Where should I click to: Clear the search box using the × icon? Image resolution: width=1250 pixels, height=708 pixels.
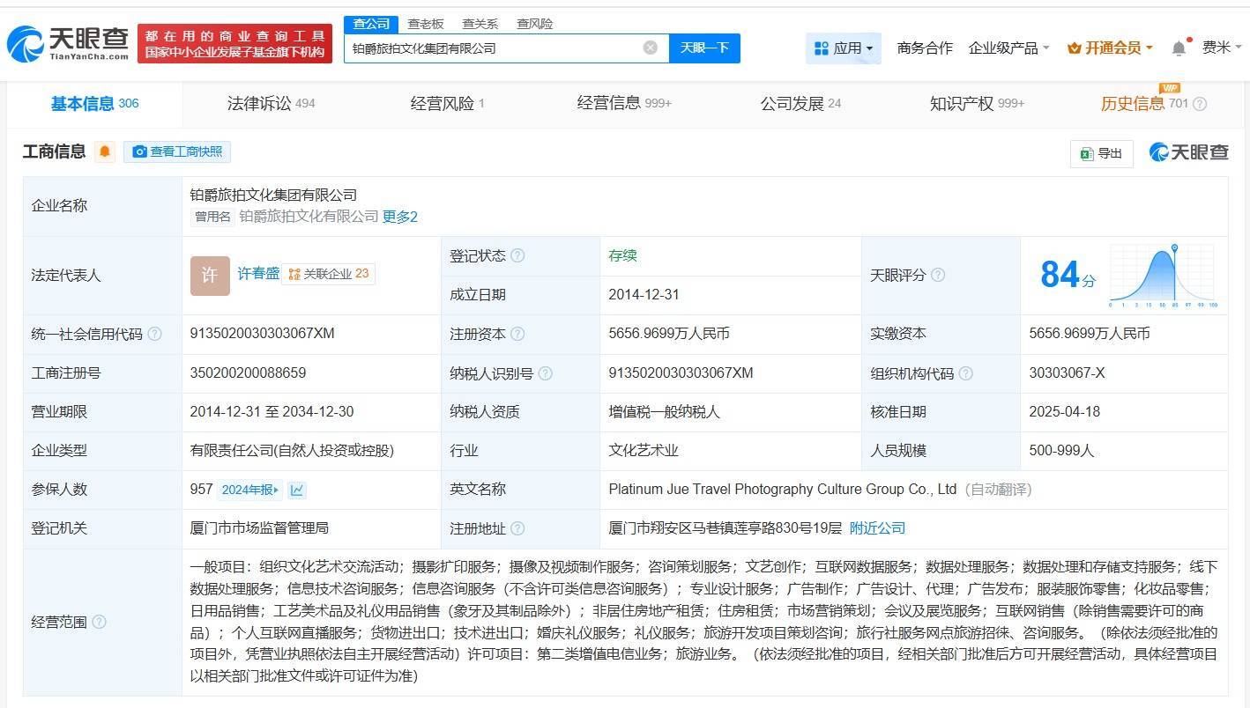click(651, 48)
